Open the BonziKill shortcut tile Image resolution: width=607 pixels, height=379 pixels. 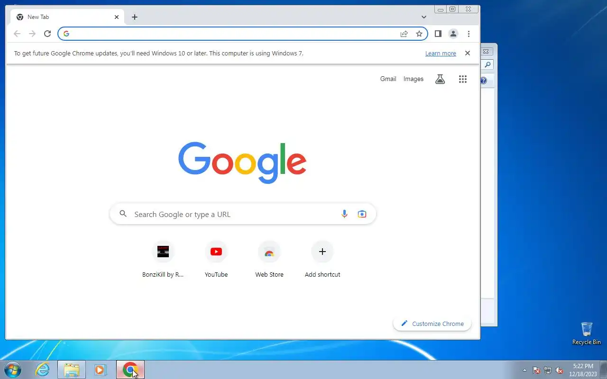pyautogui.click(x=163, y=260)
